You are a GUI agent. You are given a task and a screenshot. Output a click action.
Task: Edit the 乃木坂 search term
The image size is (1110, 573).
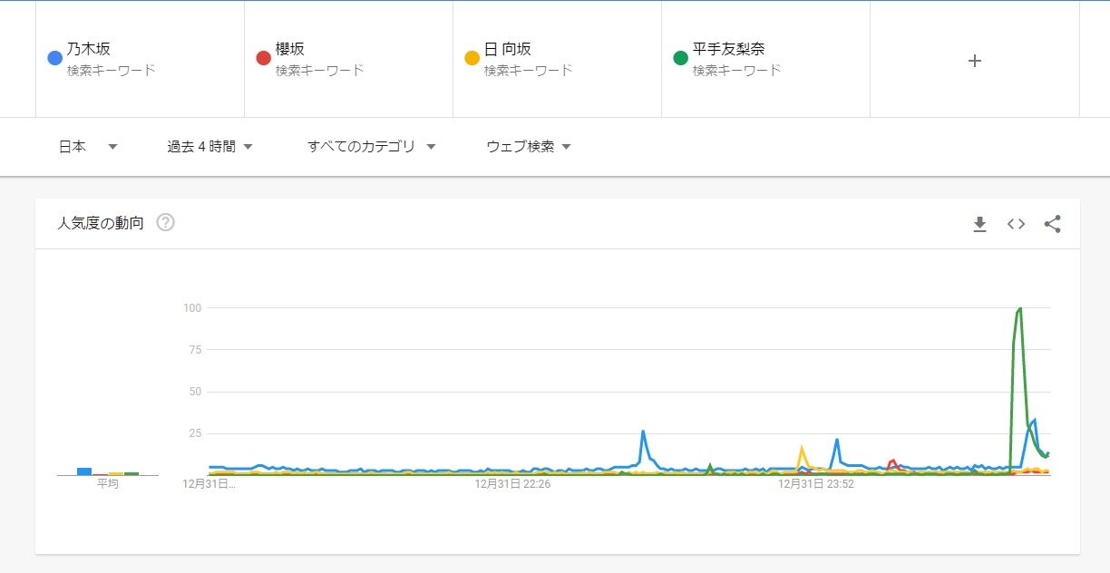(x=140, y=59)
